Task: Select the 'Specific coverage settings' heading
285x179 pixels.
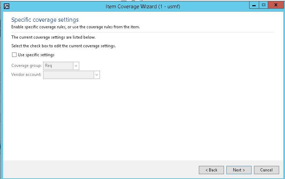Action: click(45, 20)
